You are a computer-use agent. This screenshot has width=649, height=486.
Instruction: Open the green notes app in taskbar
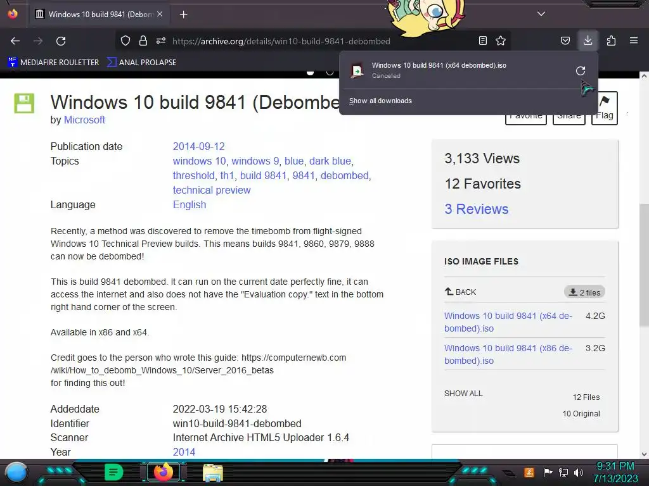(114, 472)
